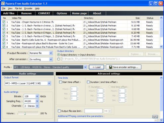Viewport: 164px width, 123px height.
Task: Select the custom output directory path radio button
Action: [x=58, y=59]
